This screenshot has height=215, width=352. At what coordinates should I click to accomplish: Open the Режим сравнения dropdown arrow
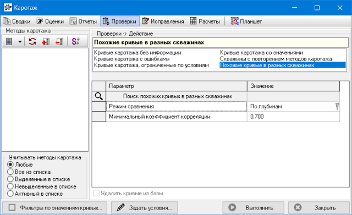click(x=337, y=106)
